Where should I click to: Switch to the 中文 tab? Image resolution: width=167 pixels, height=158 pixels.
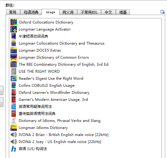108,12
